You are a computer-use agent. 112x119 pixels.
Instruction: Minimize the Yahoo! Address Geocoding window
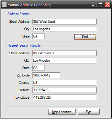(x=94, y=5)
